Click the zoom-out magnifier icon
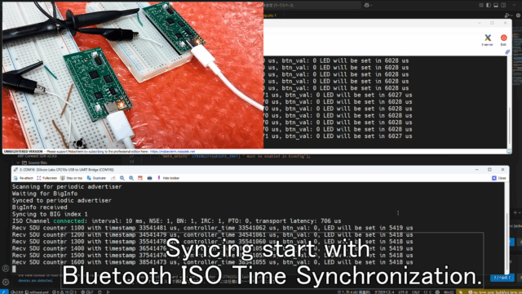 coord(131,178)
